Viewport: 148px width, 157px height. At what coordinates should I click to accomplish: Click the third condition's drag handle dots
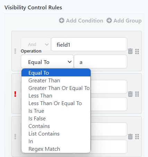[x=137, y=137]
